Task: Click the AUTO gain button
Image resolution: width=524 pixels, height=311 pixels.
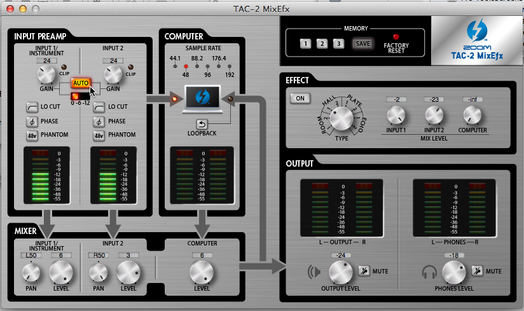Action: coord(81,83)
